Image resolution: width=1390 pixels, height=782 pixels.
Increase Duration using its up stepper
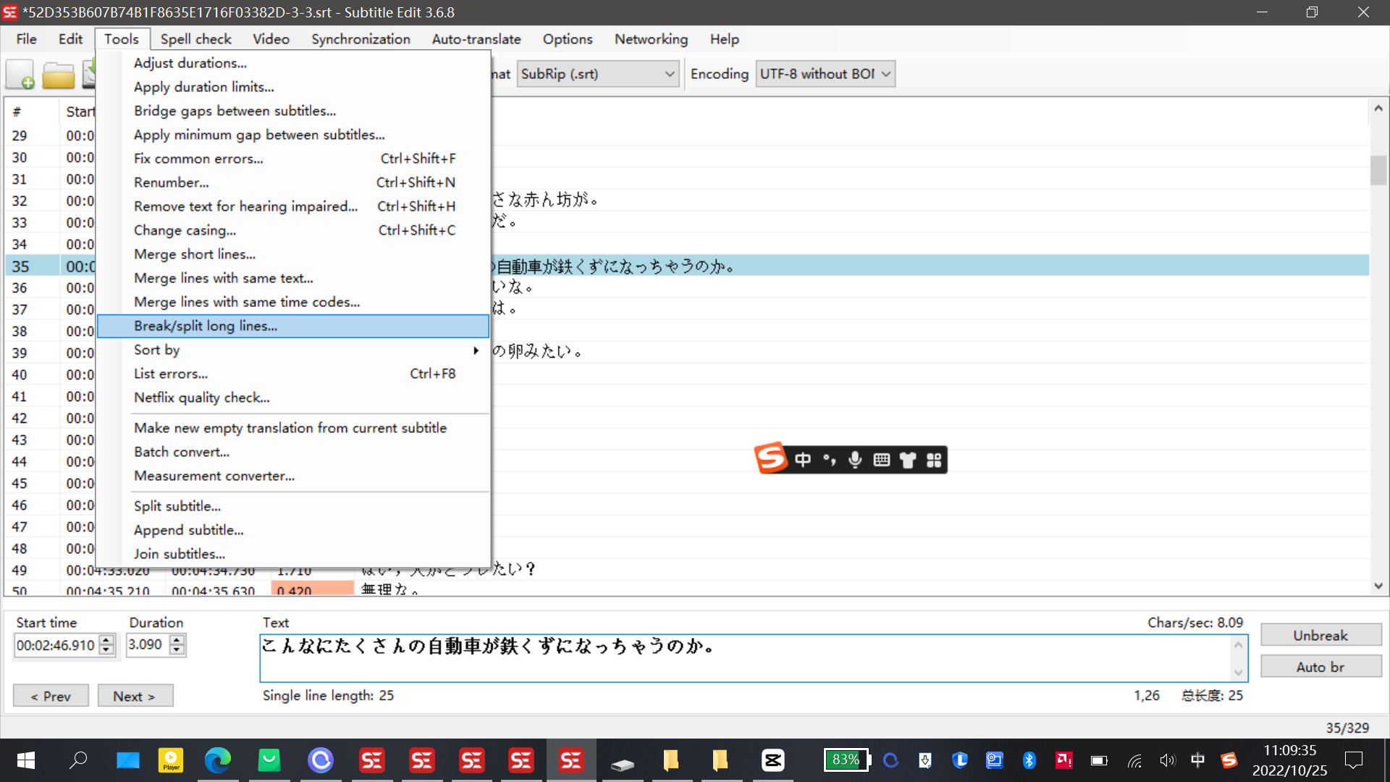click(x=176, y=640)
